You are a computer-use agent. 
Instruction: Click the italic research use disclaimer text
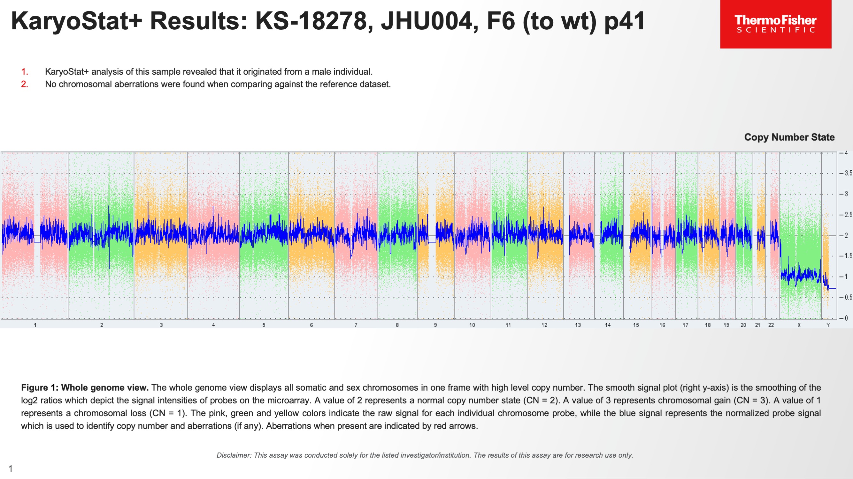point(425,455)
